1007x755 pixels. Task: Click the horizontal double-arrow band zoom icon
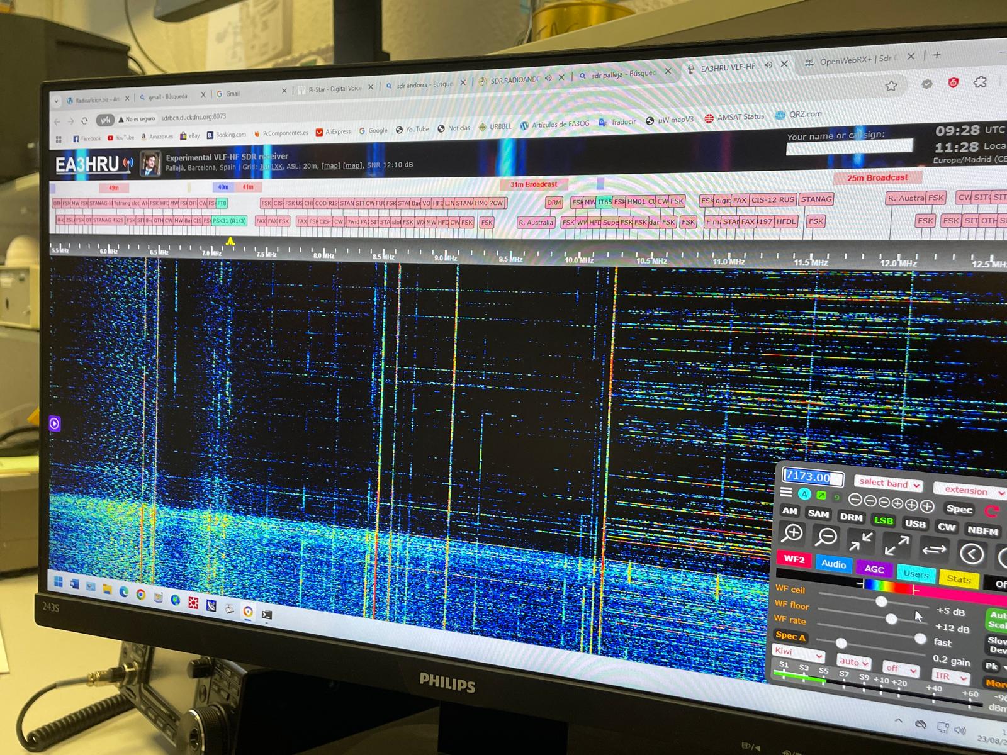tap(934, 549)
